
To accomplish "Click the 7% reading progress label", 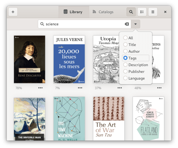I will point(58,88).
